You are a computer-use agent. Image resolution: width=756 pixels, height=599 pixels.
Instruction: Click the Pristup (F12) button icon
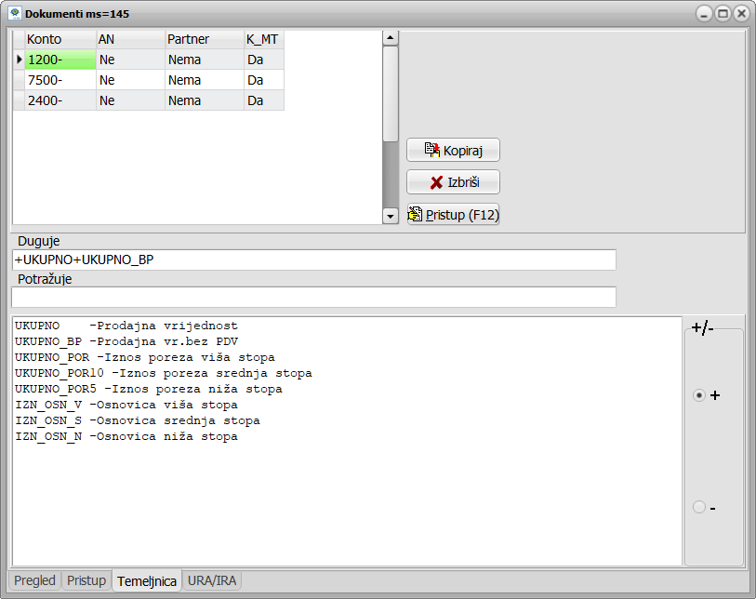(x=416, y=215)
